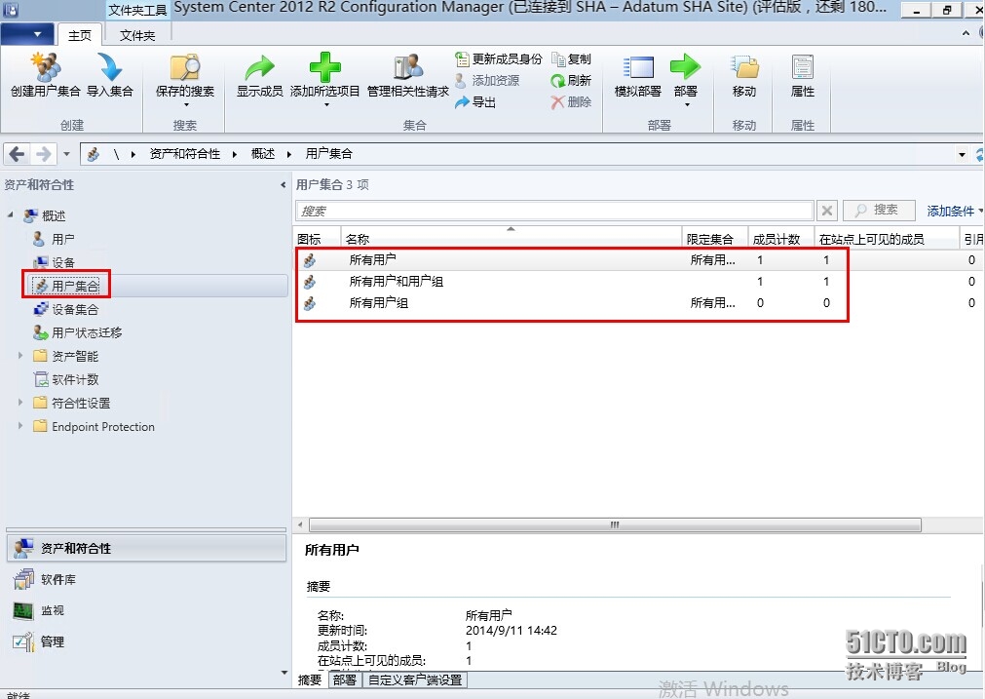This screenshot has height=699, width=985.
Task: Sort by 名称 column header
Action: (511, 239)
